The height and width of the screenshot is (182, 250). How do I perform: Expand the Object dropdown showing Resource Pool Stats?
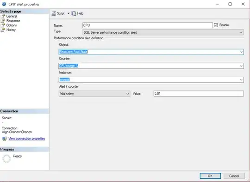click(241, 52)
